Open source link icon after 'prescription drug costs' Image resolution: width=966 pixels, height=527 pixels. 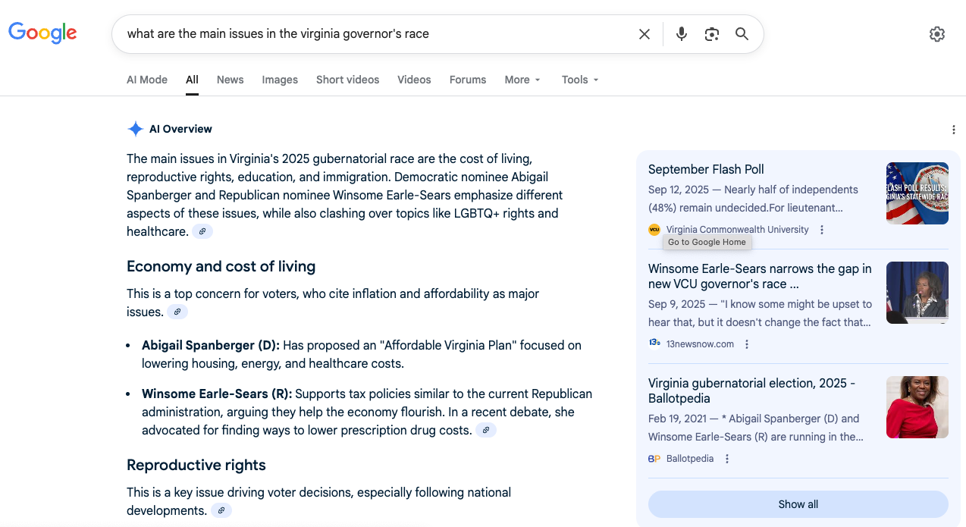click(486, 431)
